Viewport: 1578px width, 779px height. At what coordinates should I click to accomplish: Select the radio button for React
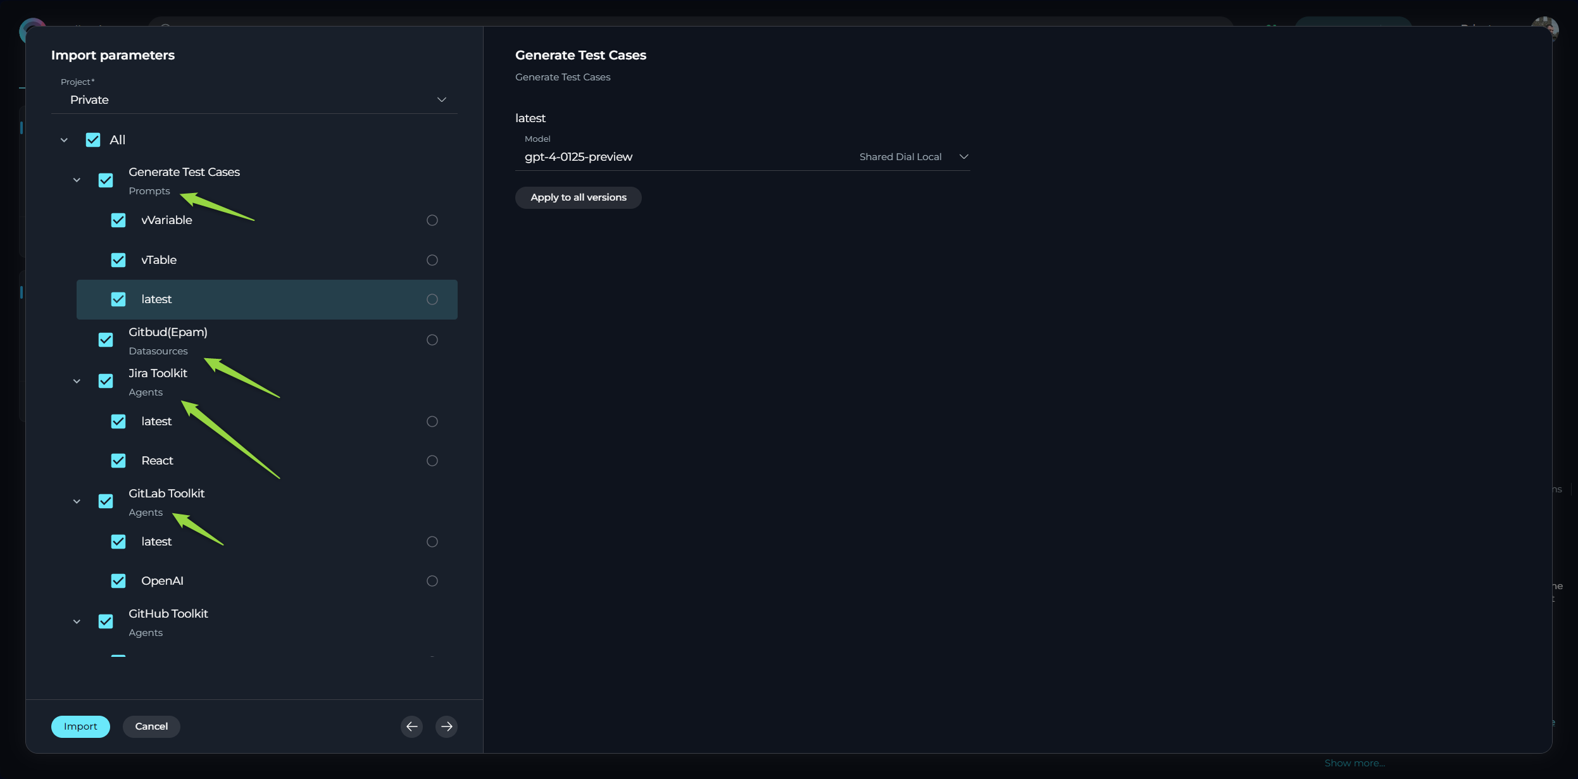(432, 461)
